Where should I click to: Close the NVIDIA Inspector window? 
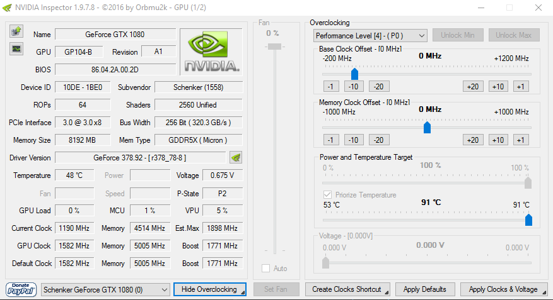coord(538,8)
